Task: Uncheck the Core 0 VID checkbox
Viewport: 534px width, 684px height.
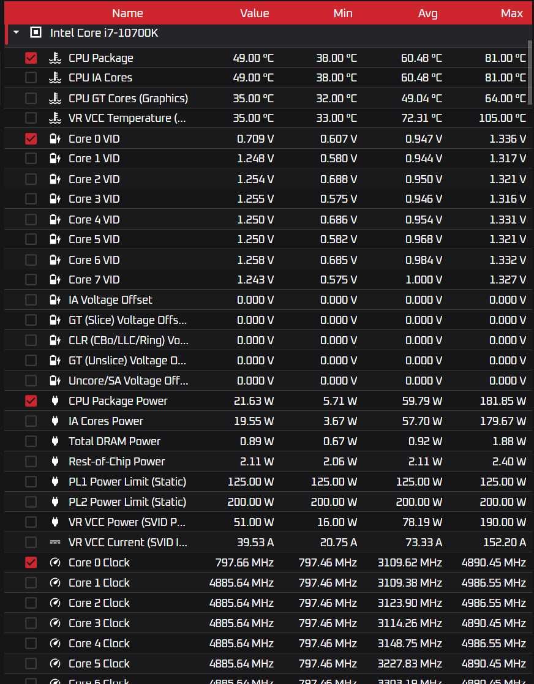Action: (x=31, y=139)
